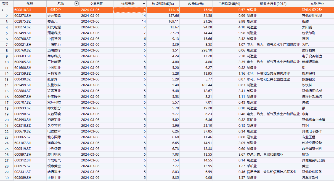334x181 pixels.
Task: Select the 天元智能 name cell
Action: 54,16
